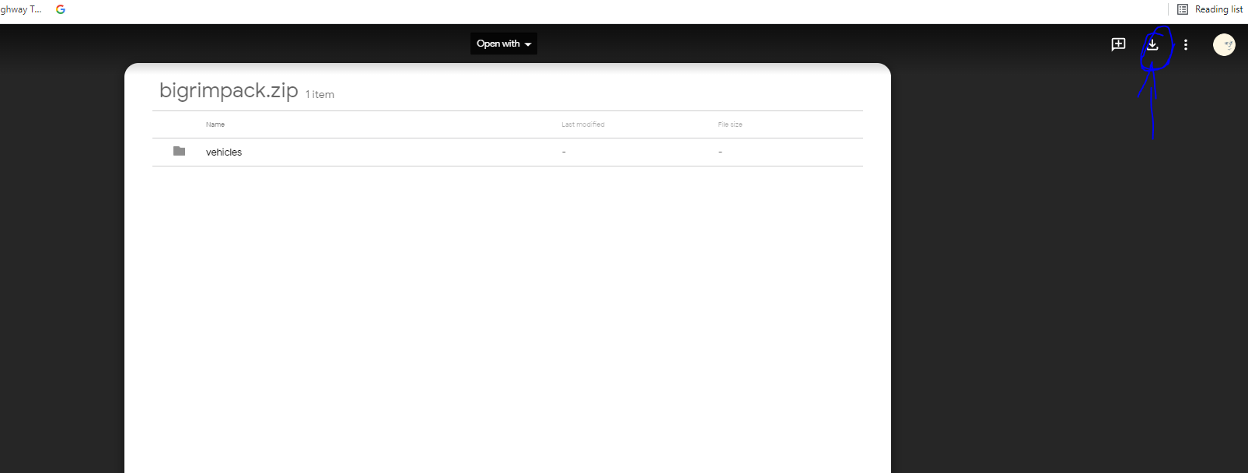Click the Add to My Drive icon

click(1118, 44)
